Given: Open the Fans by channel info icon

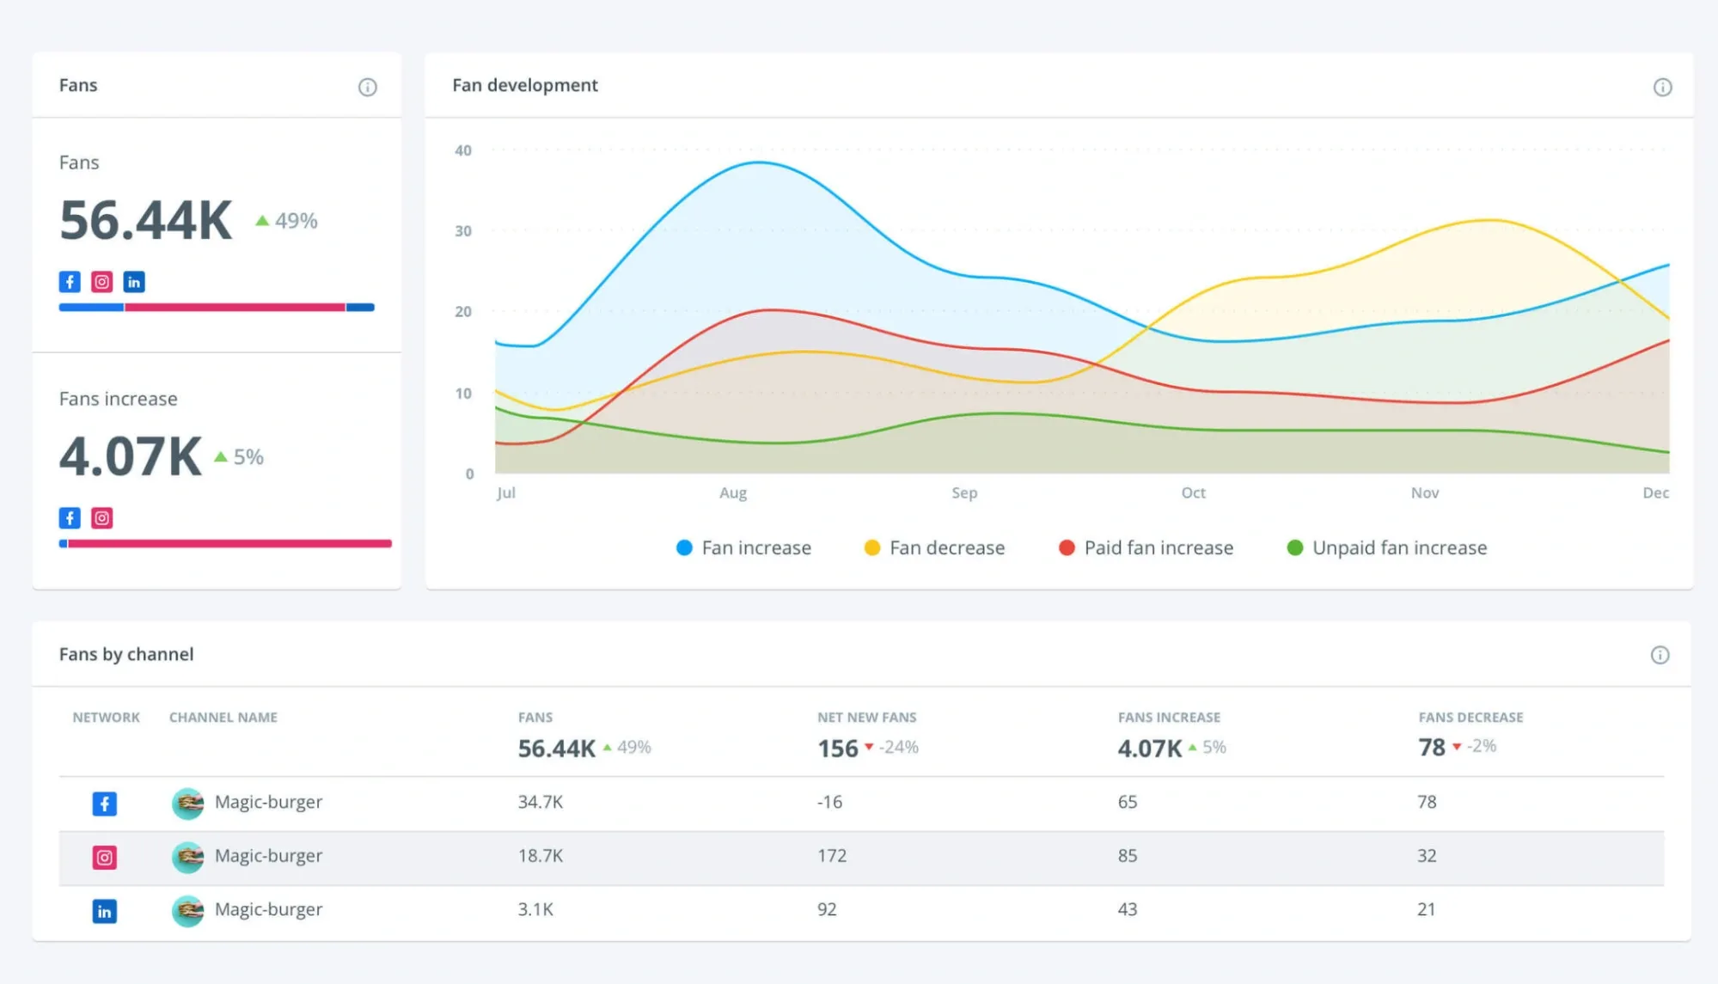Looking at the screenshot, I should tap(1662, 655).
